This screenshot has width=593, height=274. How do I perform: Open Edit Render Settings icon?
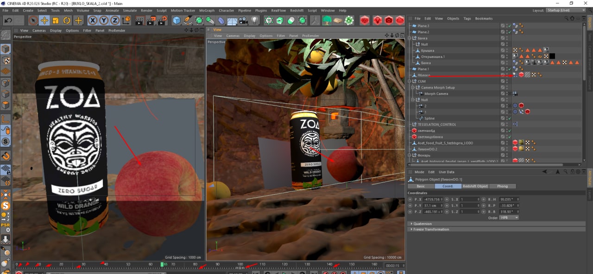[162, 20]
